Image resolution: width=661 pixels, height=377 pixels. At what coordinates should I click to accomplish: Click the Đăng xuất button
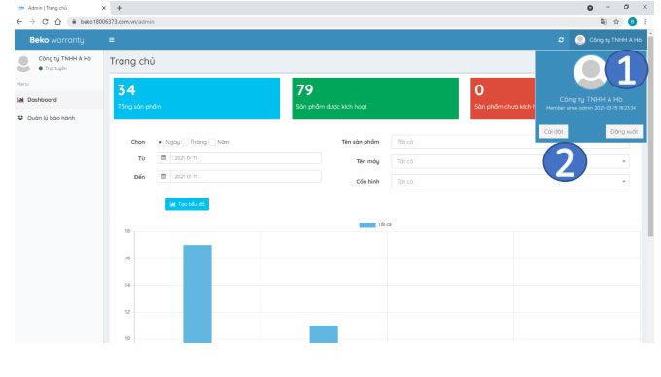[x=624, y=132]
